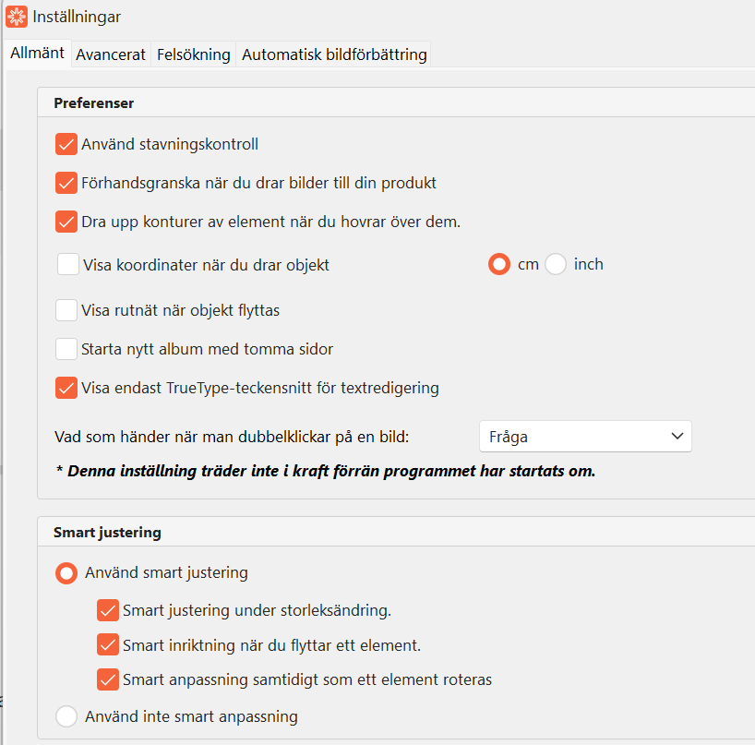Uncheck Smart inriktning när du flyttar ett element
This screenshot has width=755, height=745.
point(107,644)
